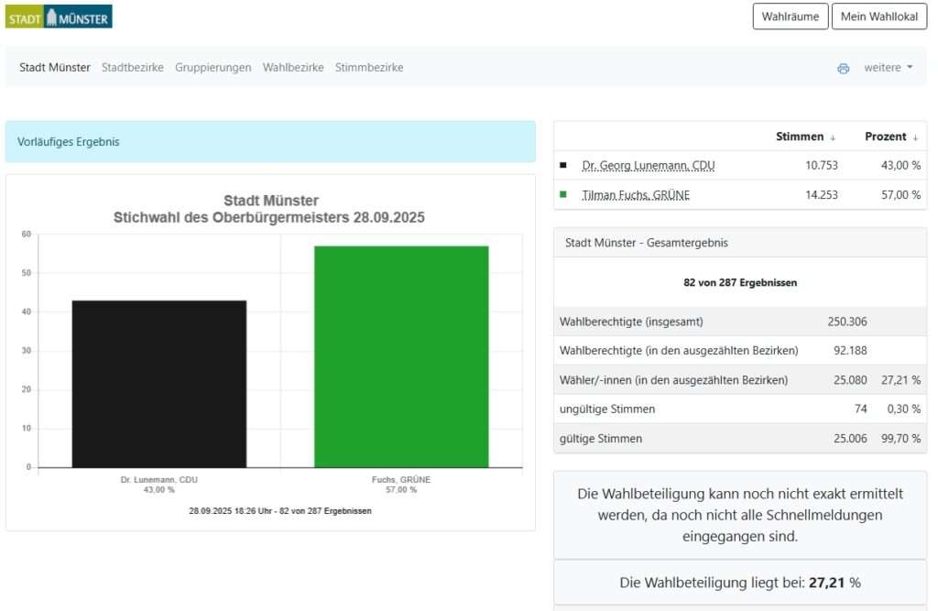The width and height of the screenshot is (938, 611).
Task: Click the Vorläufiges Ergebnis banner
Action: coord(270,142)
